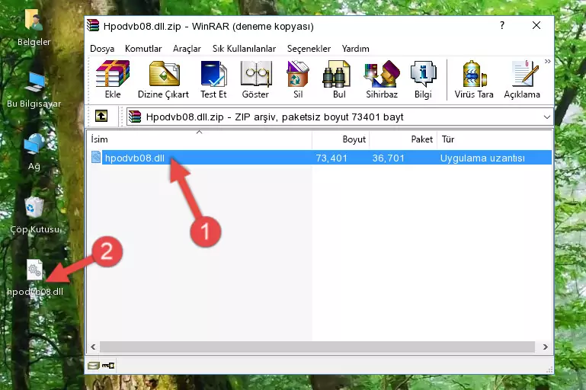Sort list by Tür column header

coord(495,139)
